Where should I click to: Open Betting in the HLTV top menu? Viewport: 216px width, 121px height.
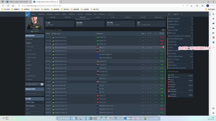[x=88, y=14]
